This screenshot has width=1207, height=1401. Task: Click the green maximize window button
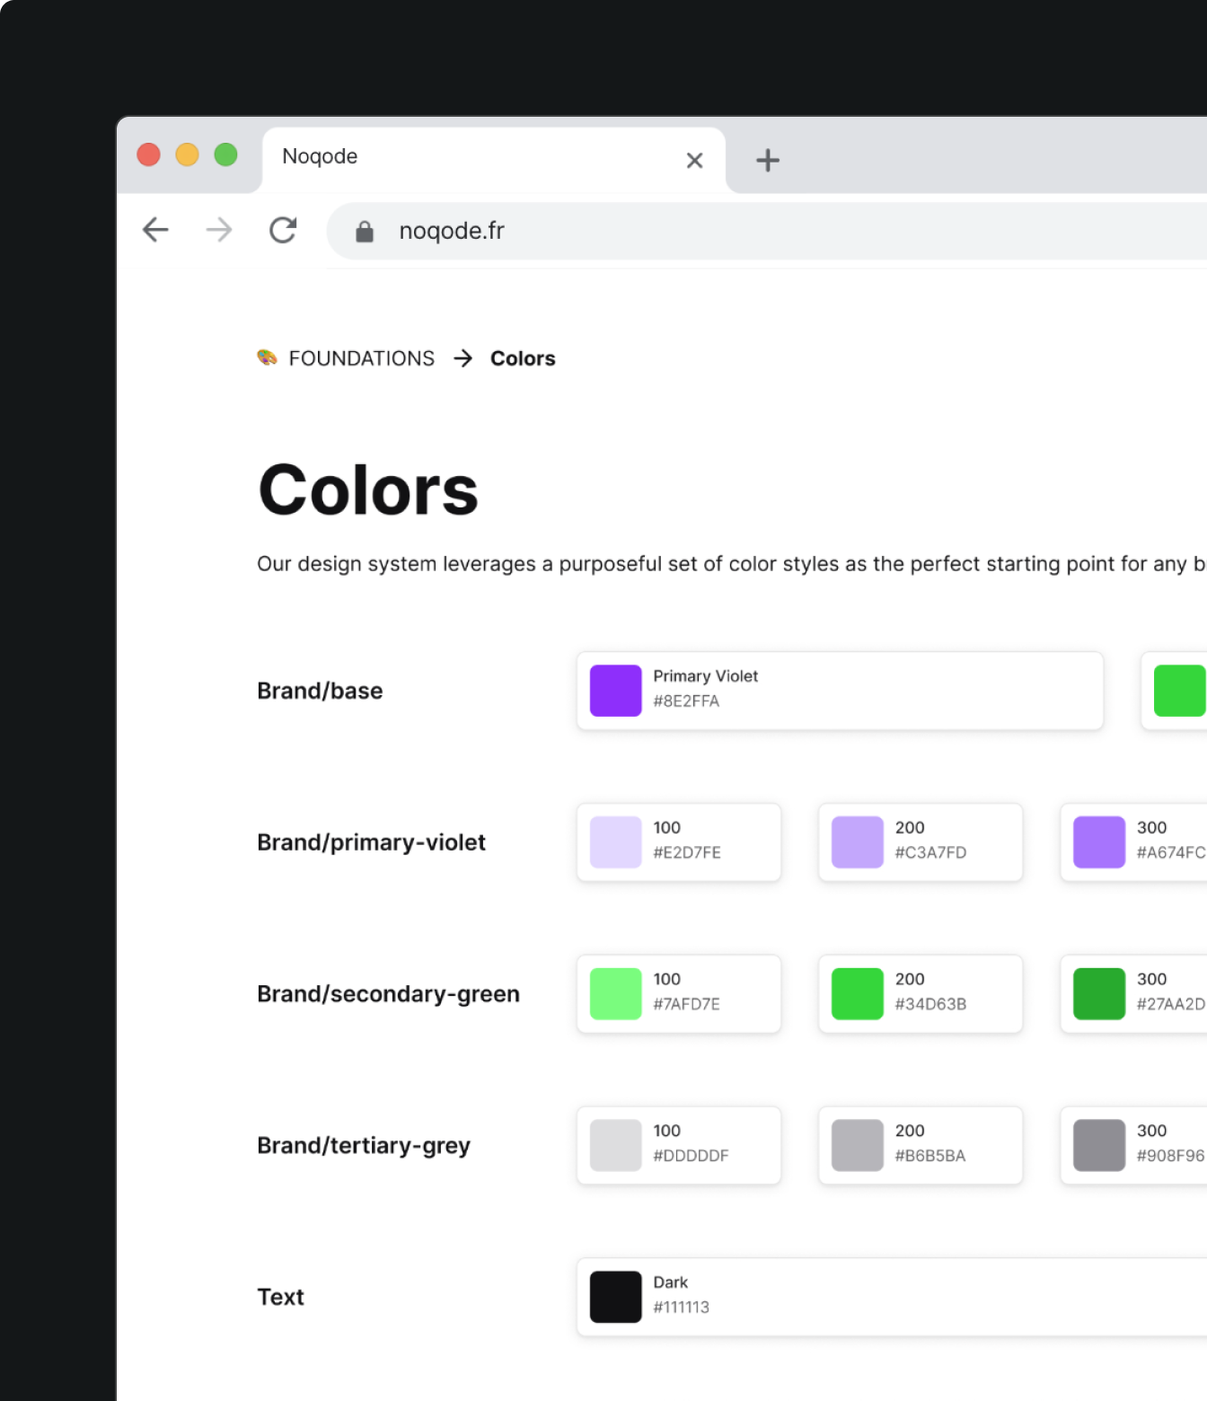pyautogui.click(x=225, y=154)
